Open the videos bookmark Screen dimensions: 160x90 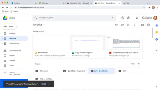[x=14, y=11]
